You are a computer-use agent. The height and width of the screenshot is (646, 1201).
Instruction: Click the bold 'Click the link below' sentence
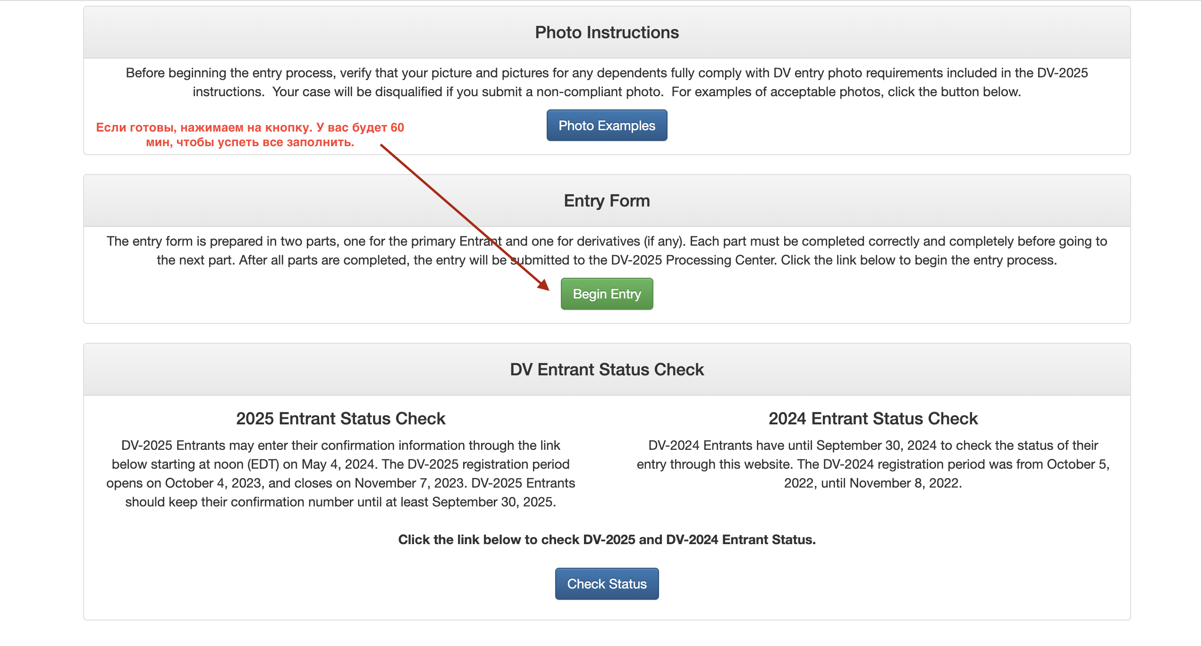[607, 540]
